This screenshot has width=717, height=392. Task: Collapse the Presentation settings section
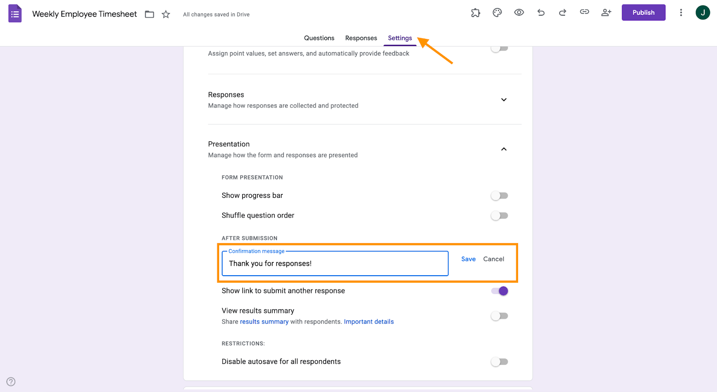[504, 149]
